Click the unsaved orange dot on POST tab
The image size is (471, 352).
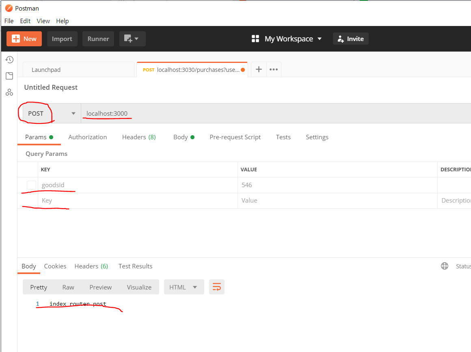243,70
